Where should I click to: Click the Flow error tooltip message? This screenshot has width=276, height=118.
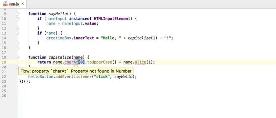pyautogui.click(x=76, y=71)
